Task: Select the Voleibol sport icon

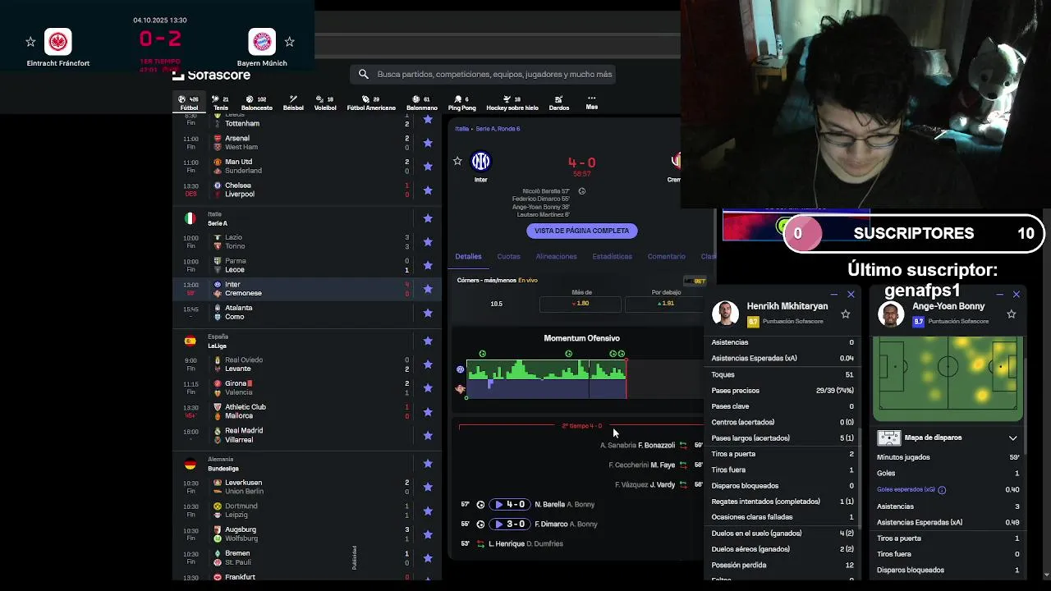Action: tap(325, 103)
